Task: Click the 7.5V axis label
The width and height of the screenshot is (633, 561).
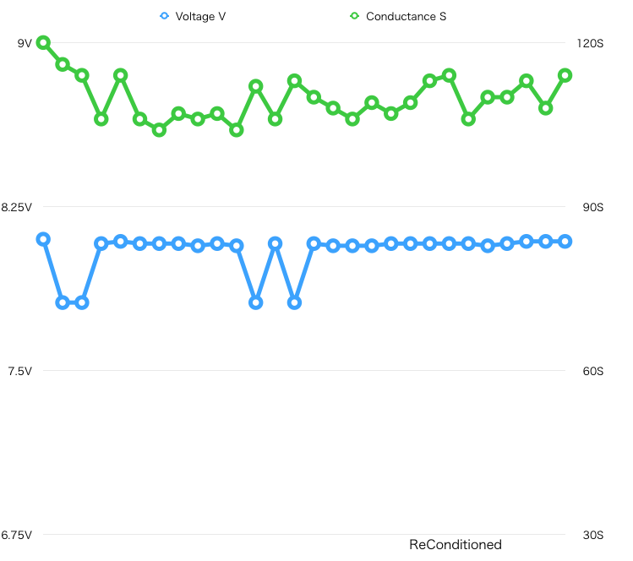Action: (19, 371)
